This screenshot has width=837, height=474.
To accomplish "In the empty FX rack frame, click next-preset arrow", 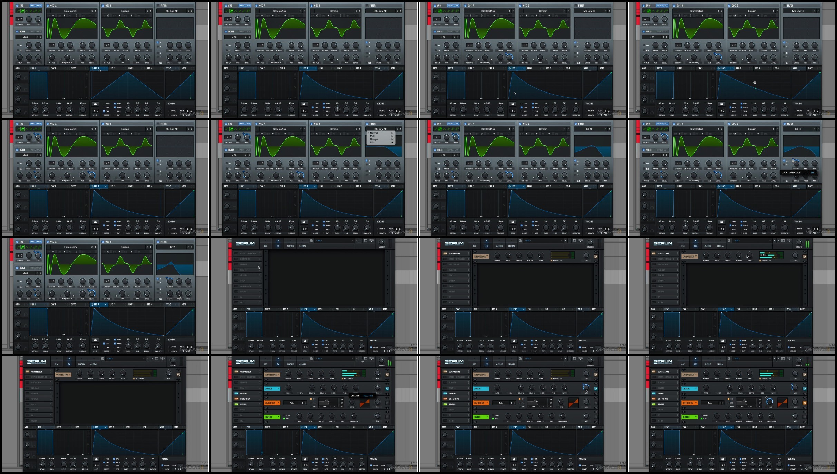I will 361,240.
